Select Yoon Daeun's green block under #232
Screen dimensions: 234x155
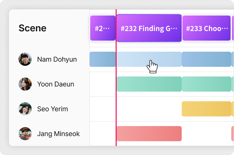coord(149,84)
